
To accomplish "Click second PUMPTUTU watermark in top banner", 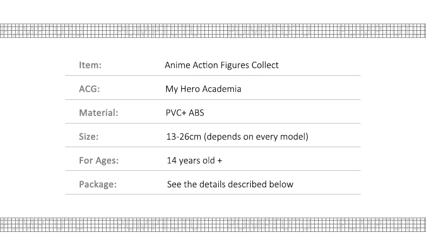I will 158,31.
